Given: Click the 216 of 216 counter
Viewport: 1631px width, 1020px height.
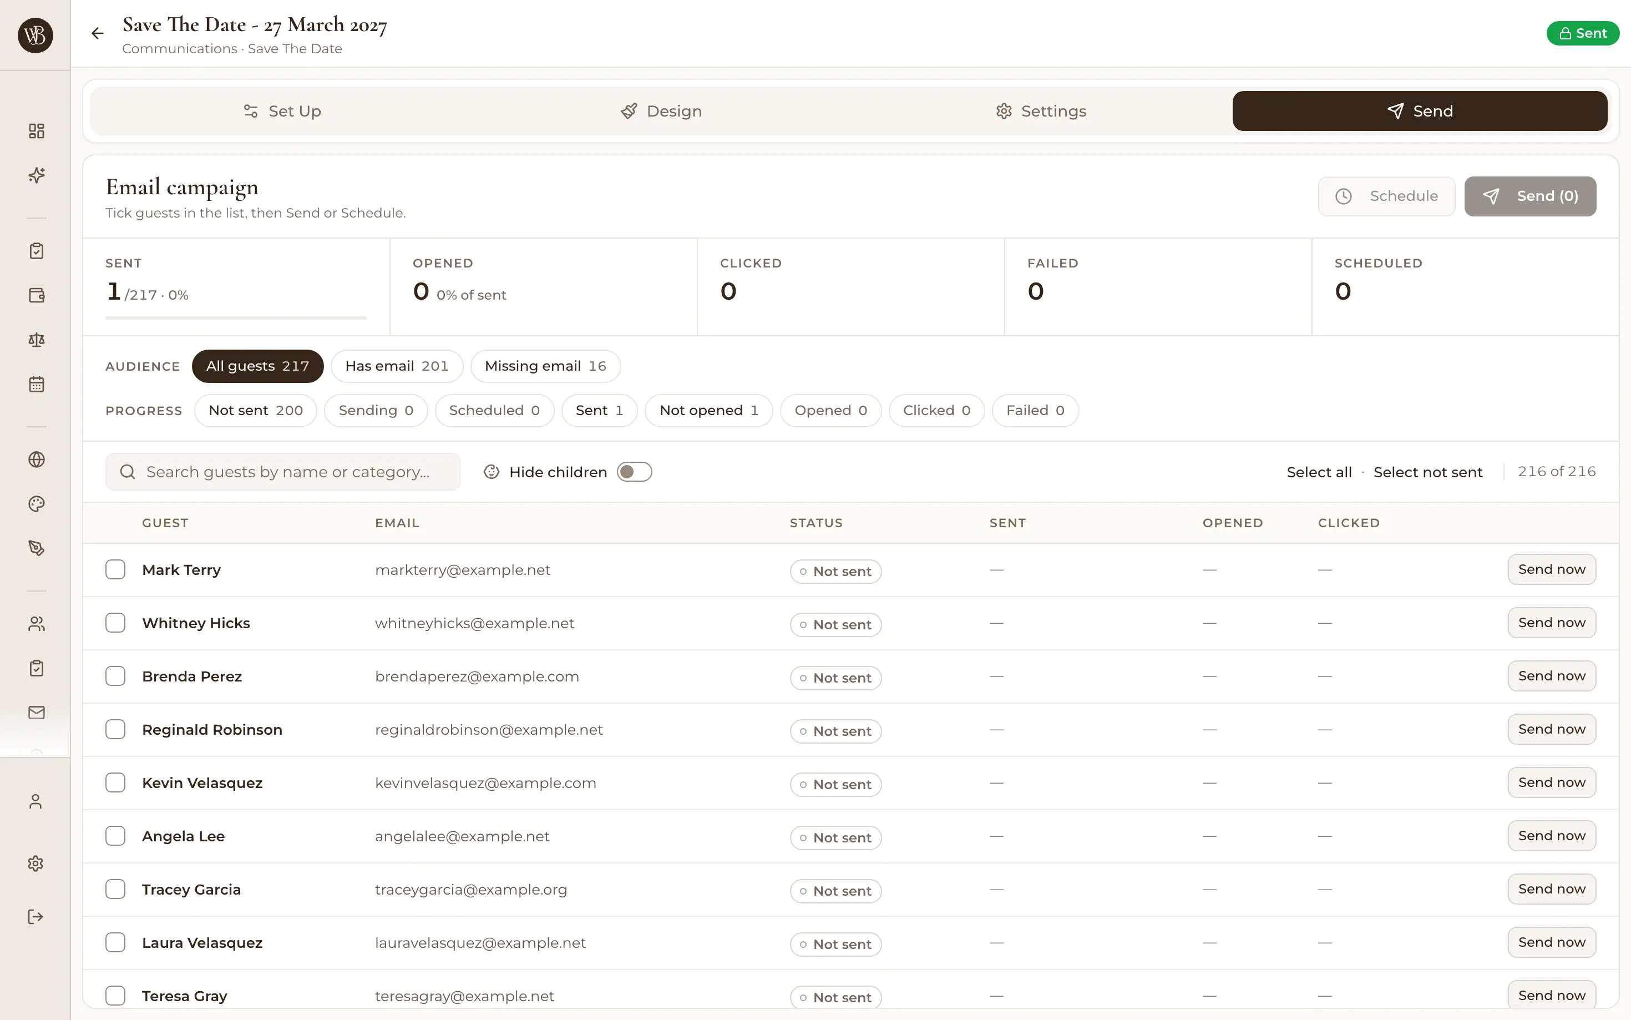Looking at the screenshot, I should click(1556, 472).
